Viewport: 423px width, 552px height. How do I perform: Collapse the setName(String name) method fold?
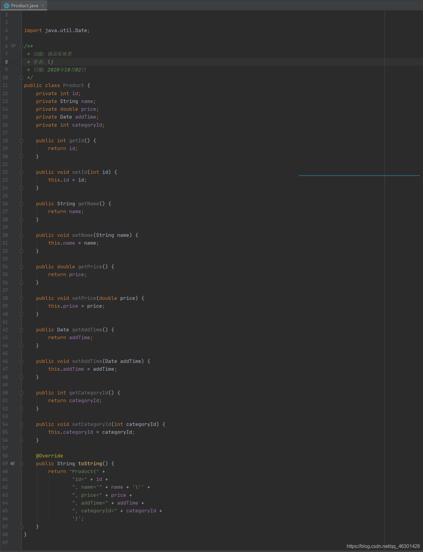point(21,235)
